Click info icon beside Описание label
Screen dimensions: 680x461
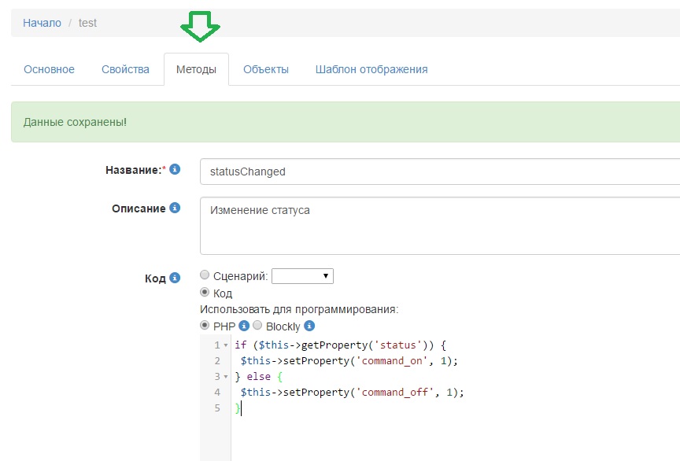point(175,208)
